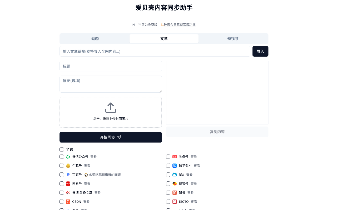This screenshot has width=337, height=210.
Task: Check the 知乎专栏 checkbox
Action: pos(168,165)
